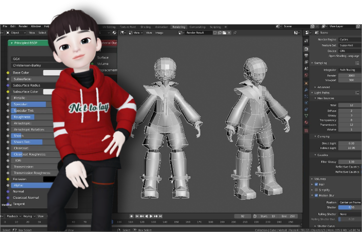This screenshot has width=362, height=232.
Task: Click the Shutter 0.50 slider
Action: click(x=350, y=207)
